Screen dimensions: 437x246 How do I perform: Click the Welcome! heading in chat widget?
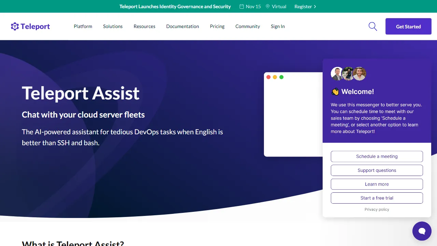tap(357, 92)
